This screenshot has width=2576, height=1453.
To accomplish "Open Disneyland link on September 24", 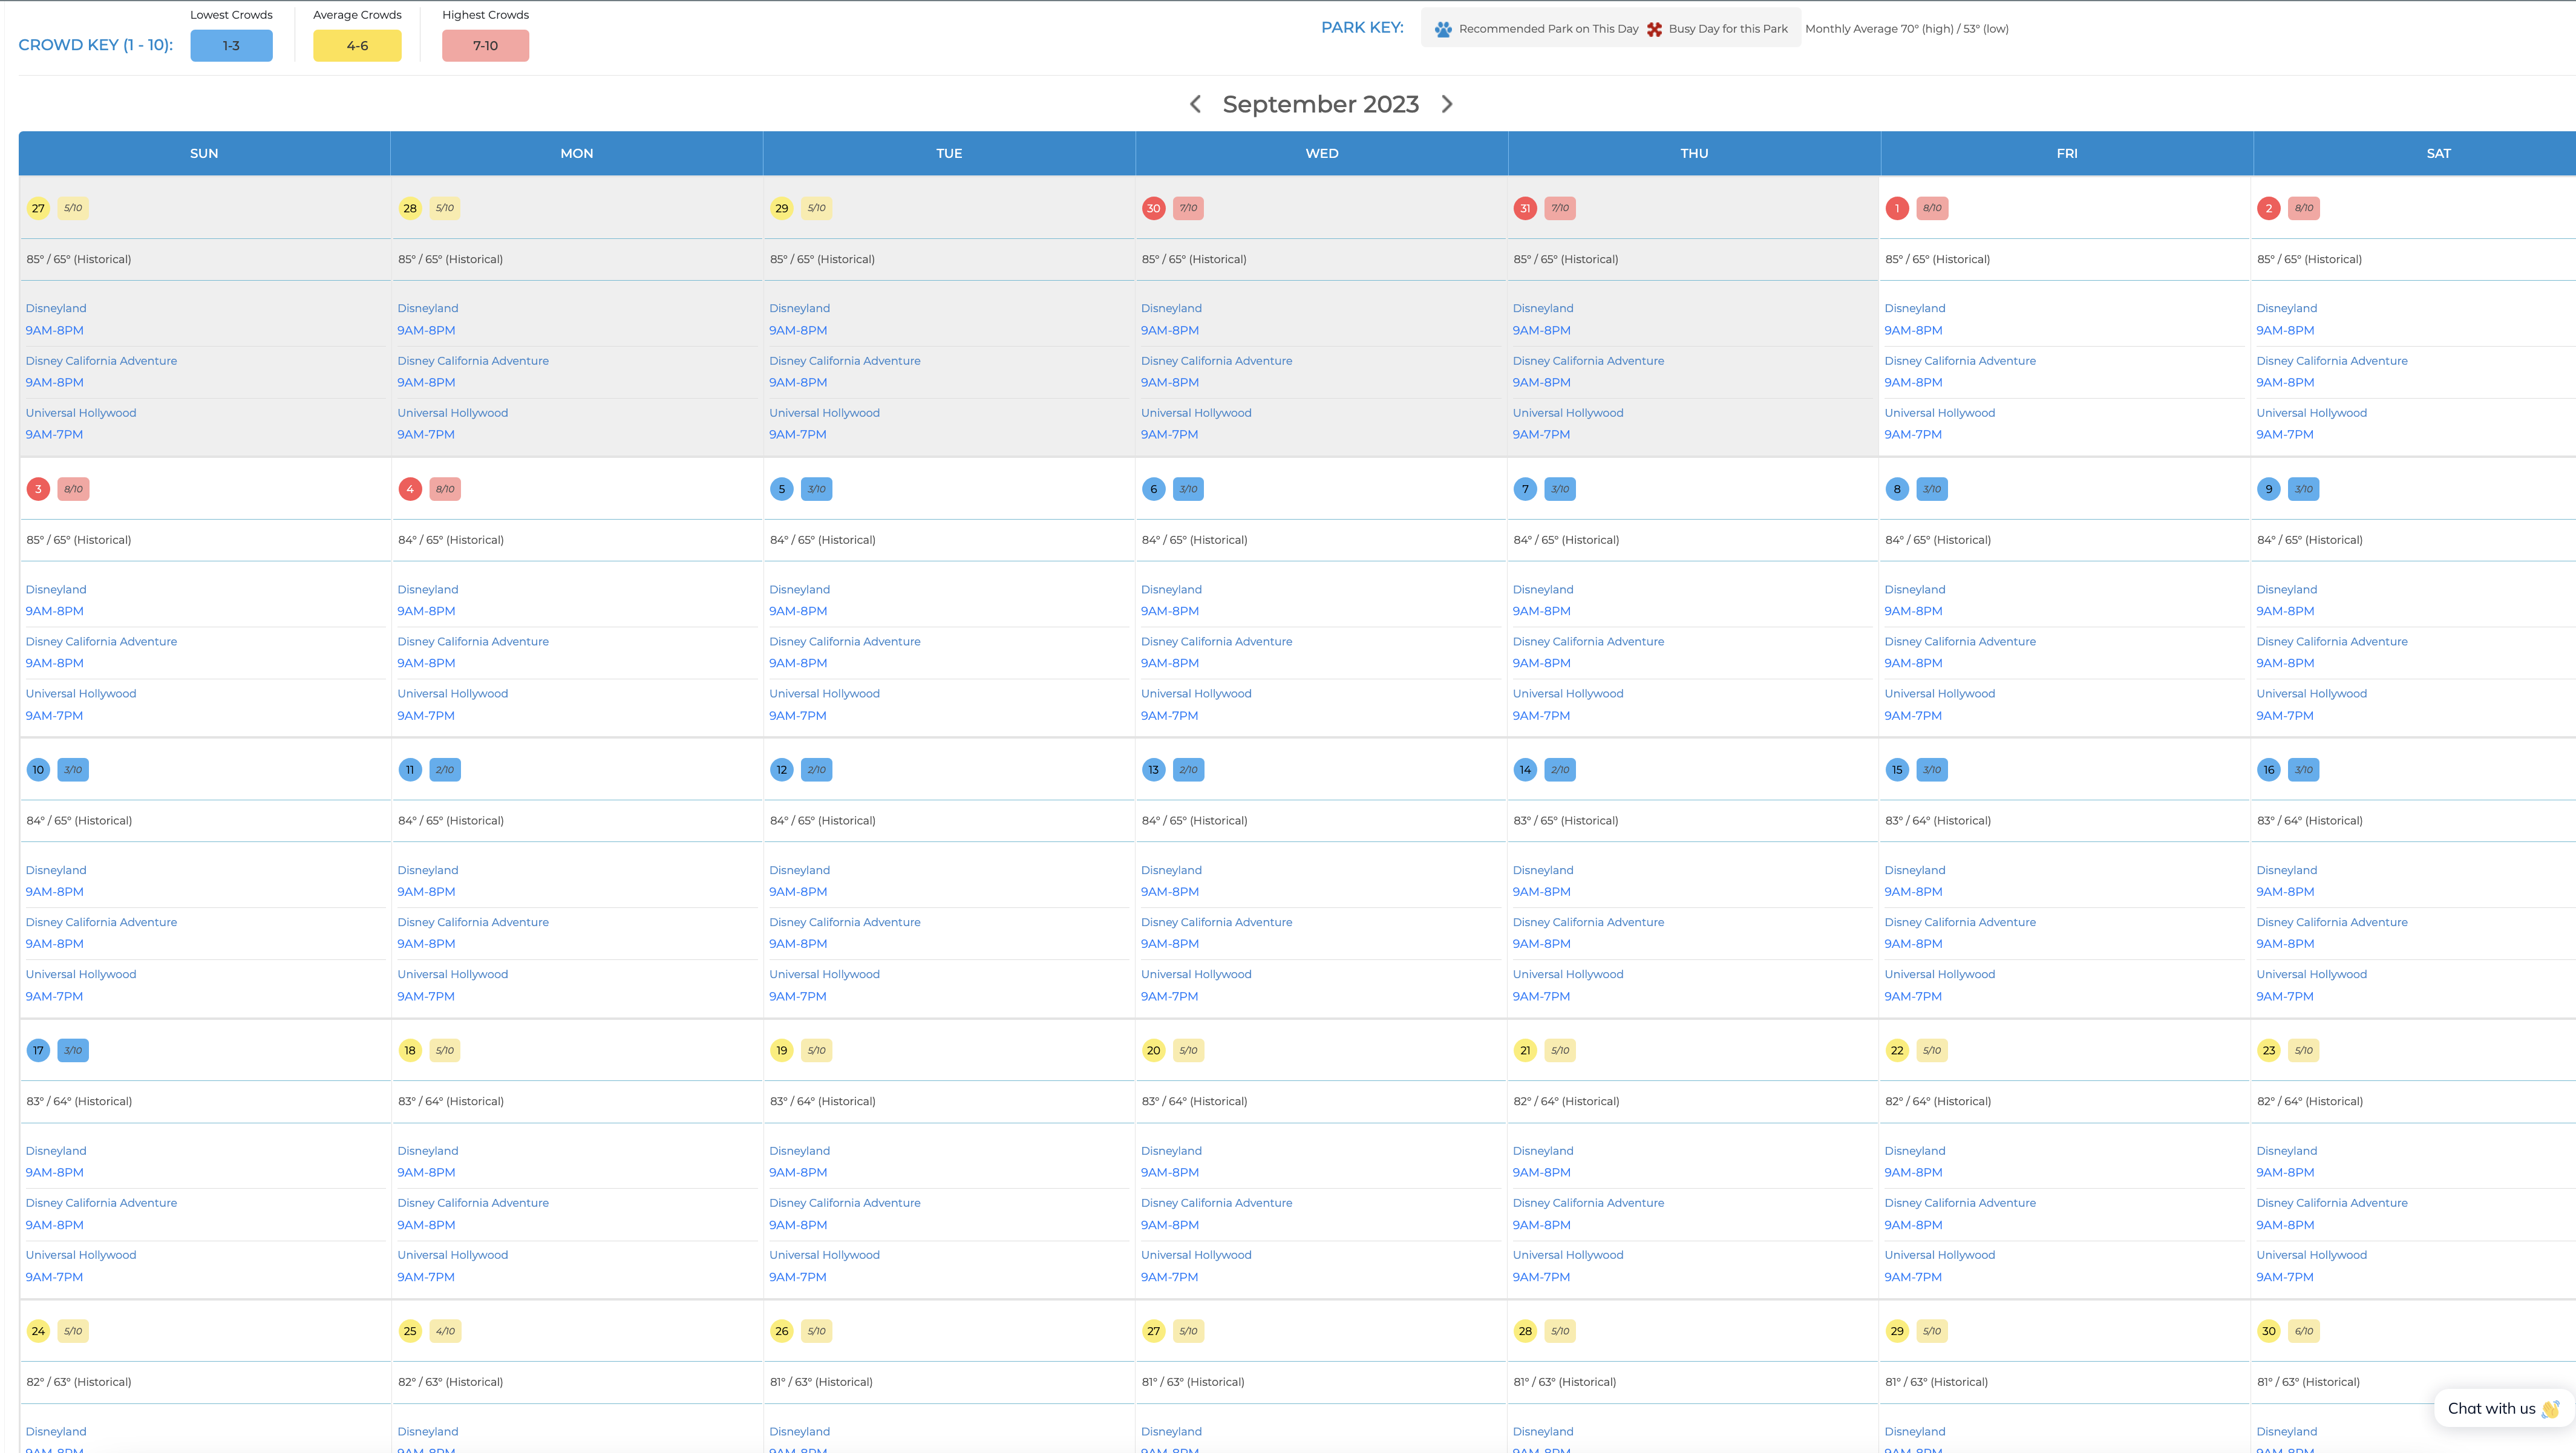I will click(56, 1432).
